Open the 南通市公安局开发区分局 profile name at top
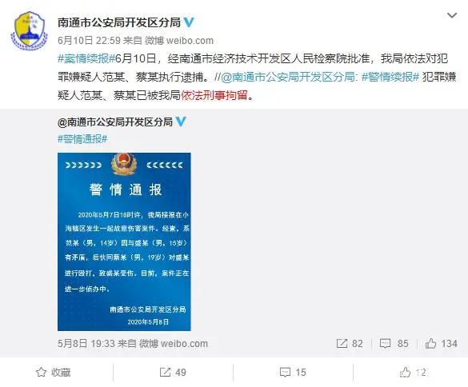468x387 pixels. coord(118,22)
